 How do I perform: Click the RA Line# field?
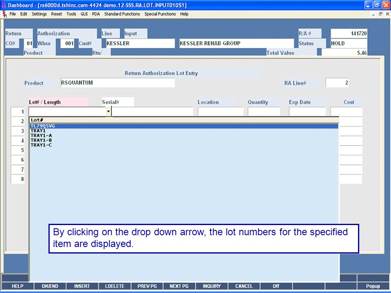click(337, 83)
